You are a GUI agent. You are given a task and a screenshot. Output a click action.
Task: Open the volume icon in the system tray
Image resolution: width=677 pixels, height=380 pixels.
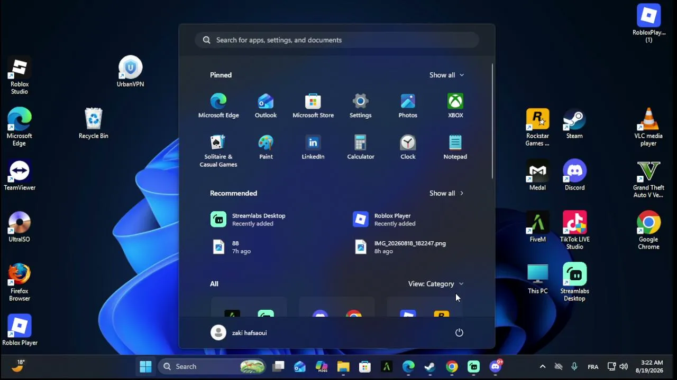click(624, 366)
